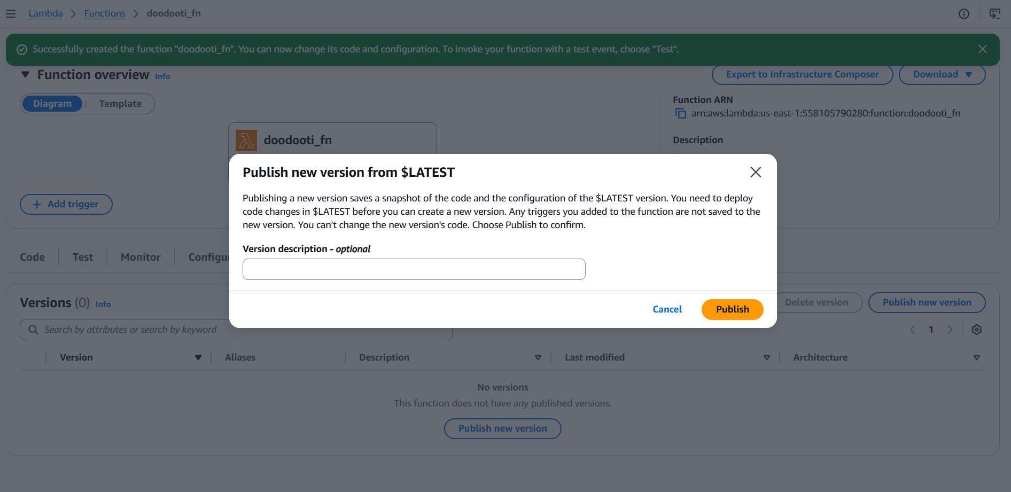Image resolution: width=1011 pixels, height=492 pixels.
Task: Click the success check icon in banner
Action: (22, 50)
